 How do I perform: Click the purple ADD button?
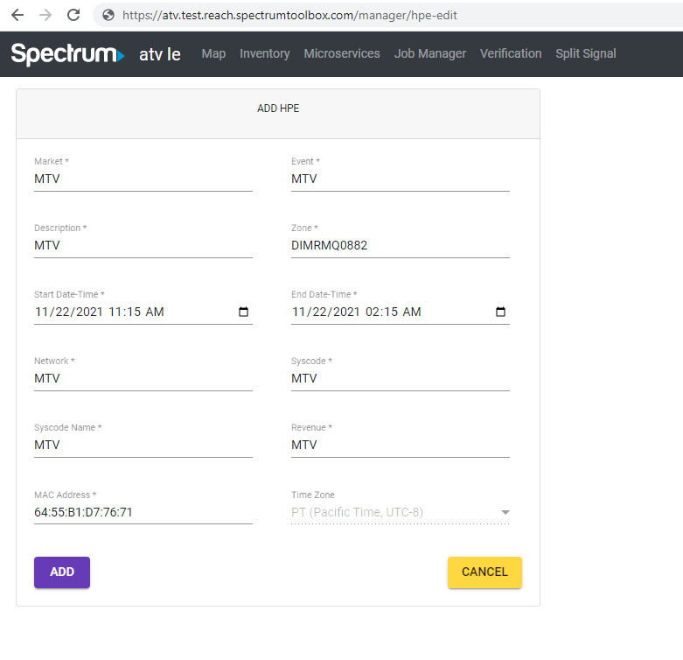coord(62,572)
